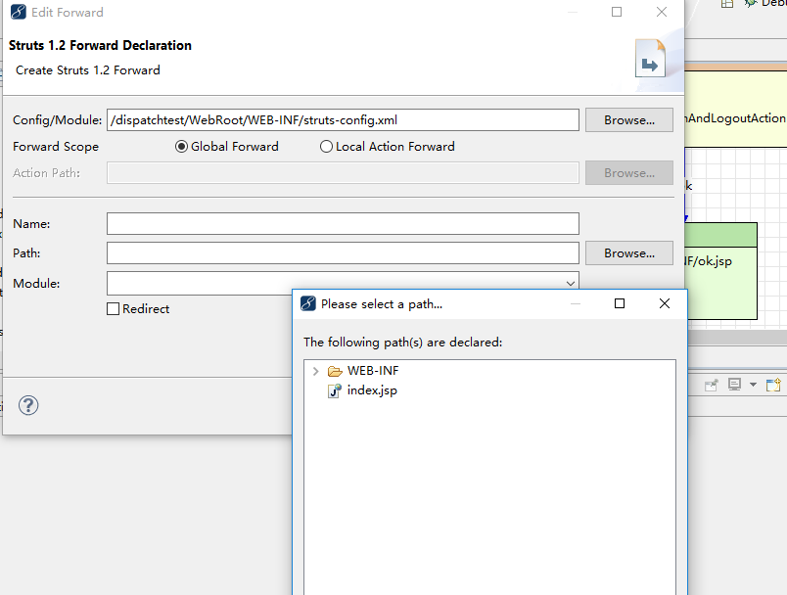Open the Module combo box dropdown
Viewport: 787px width, 595px height.
pos(570,284)
